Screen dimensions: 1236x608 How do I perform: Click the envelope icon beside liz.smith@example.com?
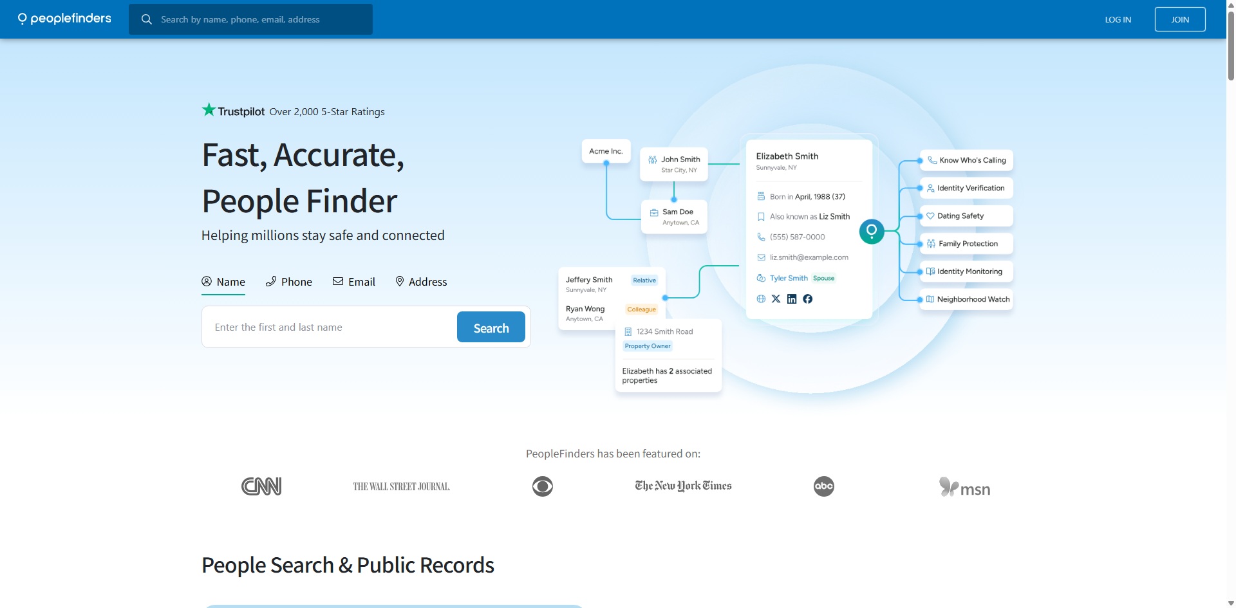761,257
